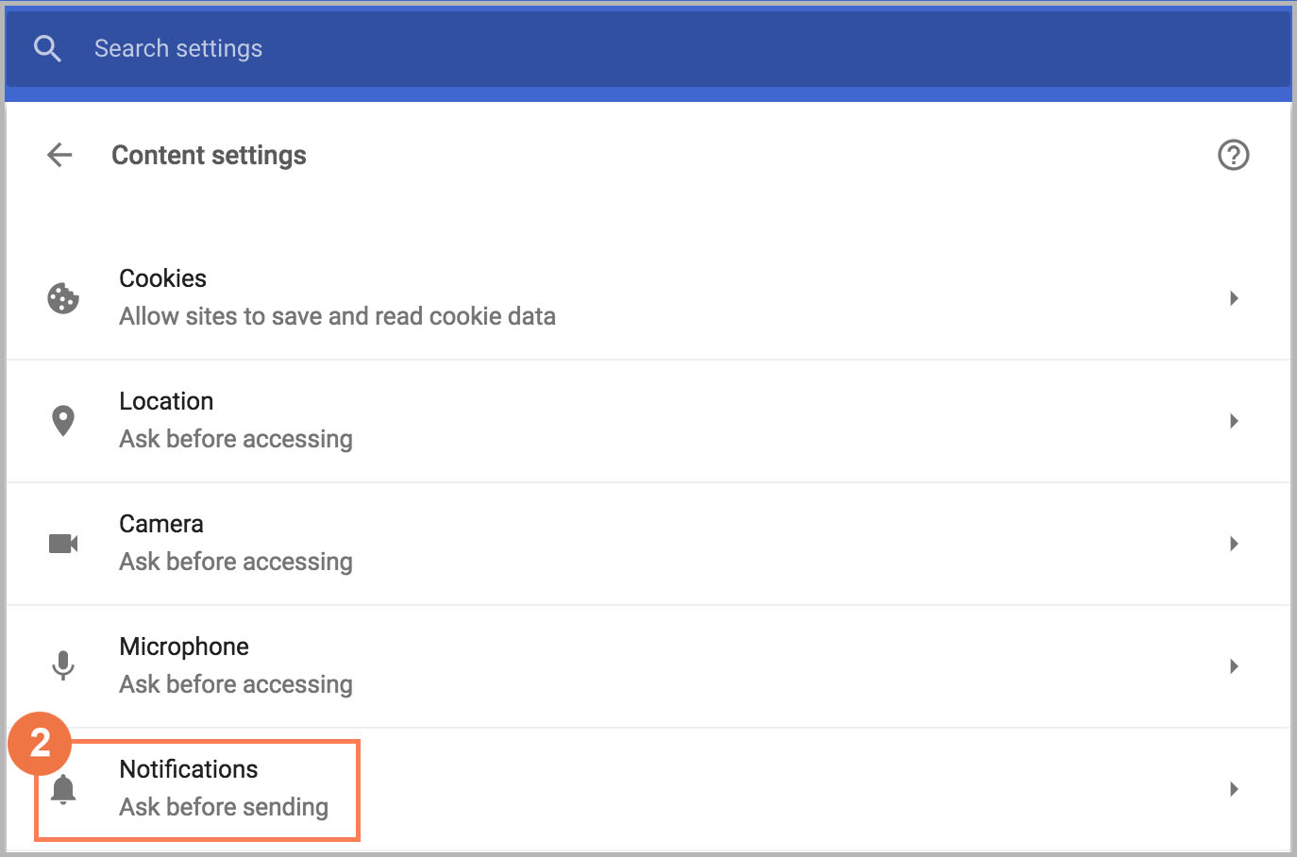1297x857 pixels.
Task: Expand Microphone row arrow
Action: pos(1234,666)
